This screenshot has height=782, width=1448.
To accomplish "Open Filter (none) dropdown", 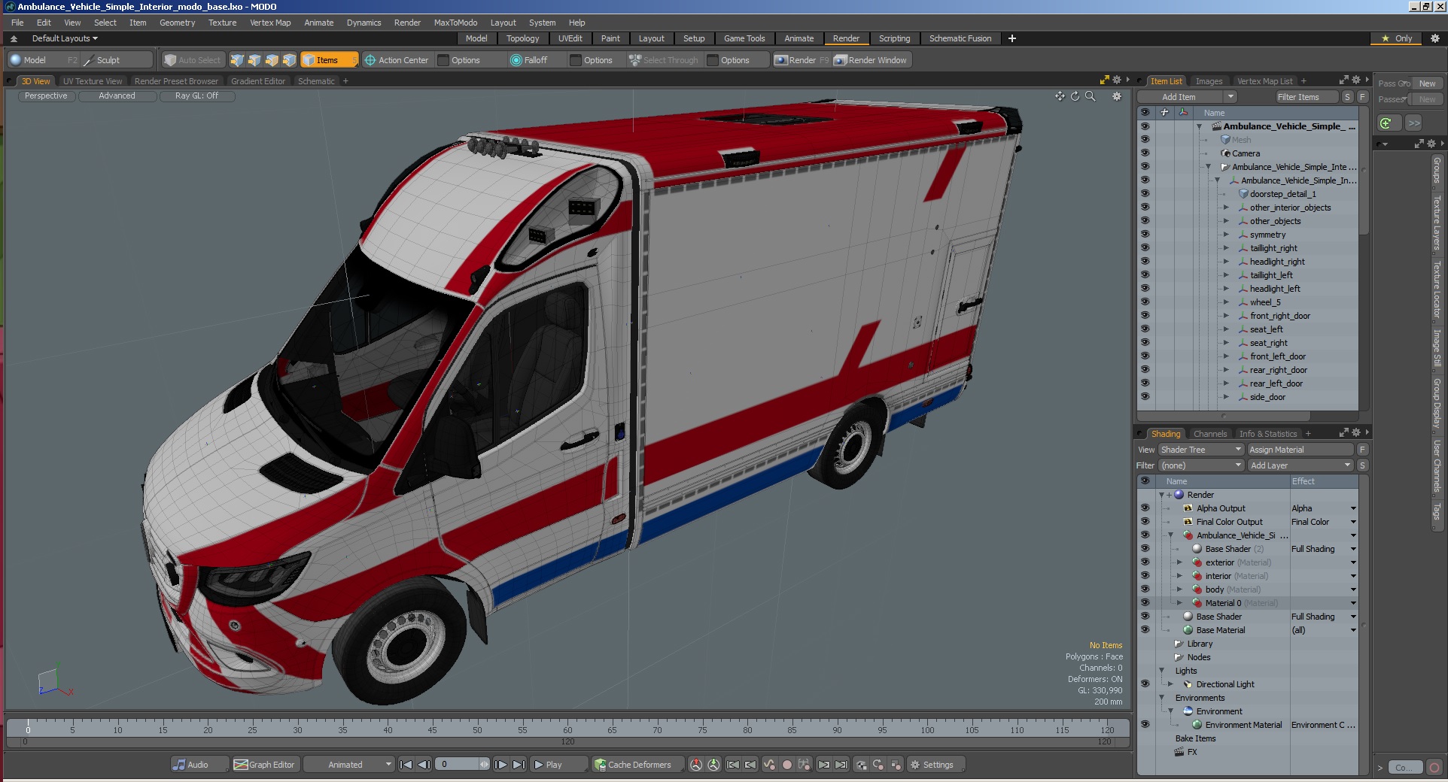I will 1200,465.
